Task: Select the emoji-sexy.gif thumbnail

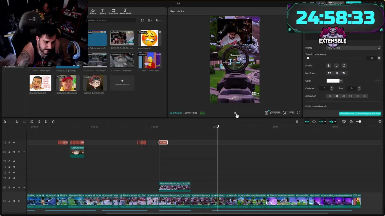Action: point(149,38)
